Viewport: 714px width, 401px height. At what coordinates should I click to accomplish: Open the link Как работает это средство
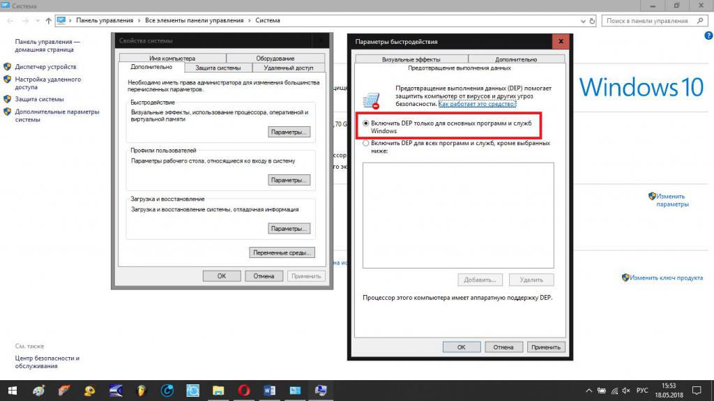coord(477,104)
